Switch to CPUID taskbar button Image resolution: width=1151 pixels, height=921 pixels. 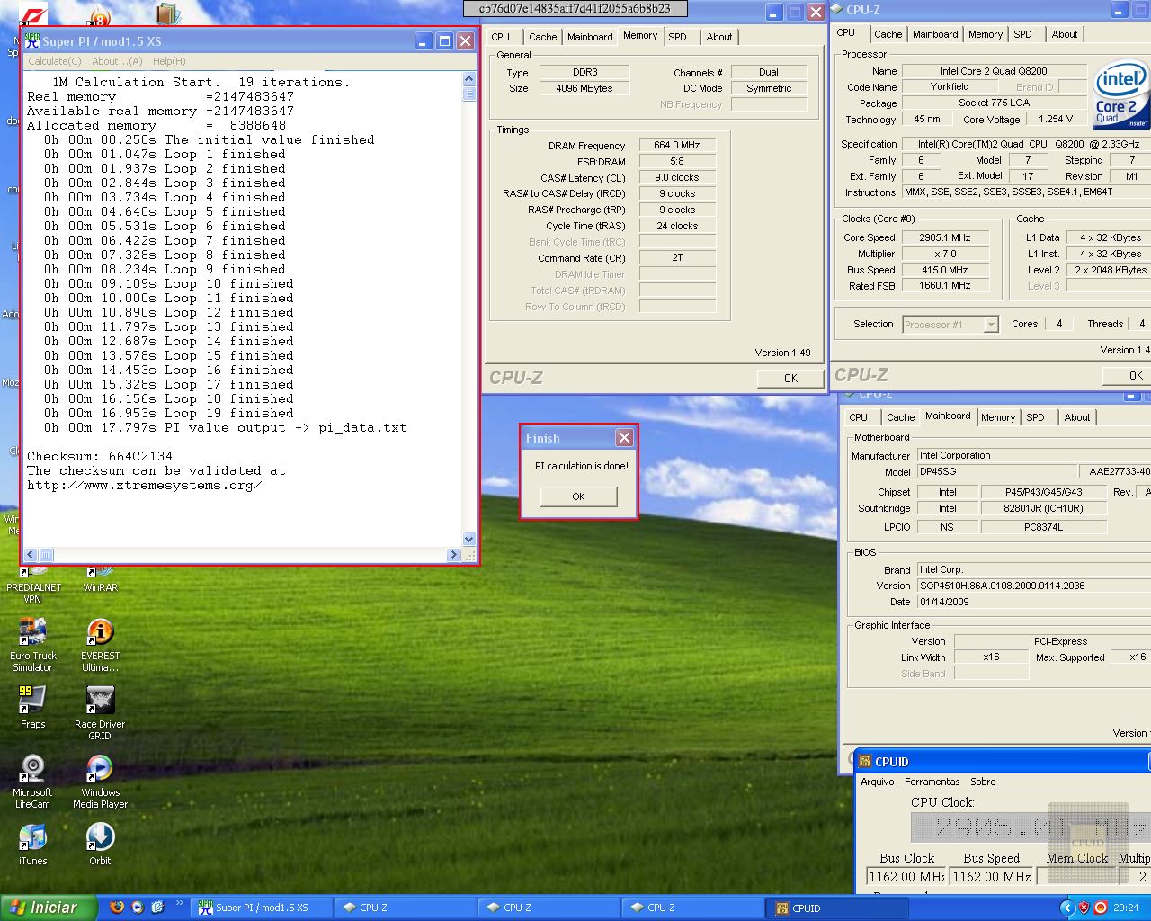(x=836, y=908)
